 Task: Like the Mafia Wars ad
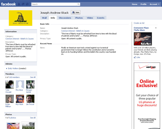137,57
